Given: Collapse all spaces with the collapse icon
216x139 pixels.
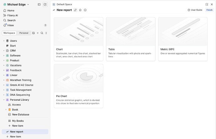Looking at the screenshot, I should 46,33.
